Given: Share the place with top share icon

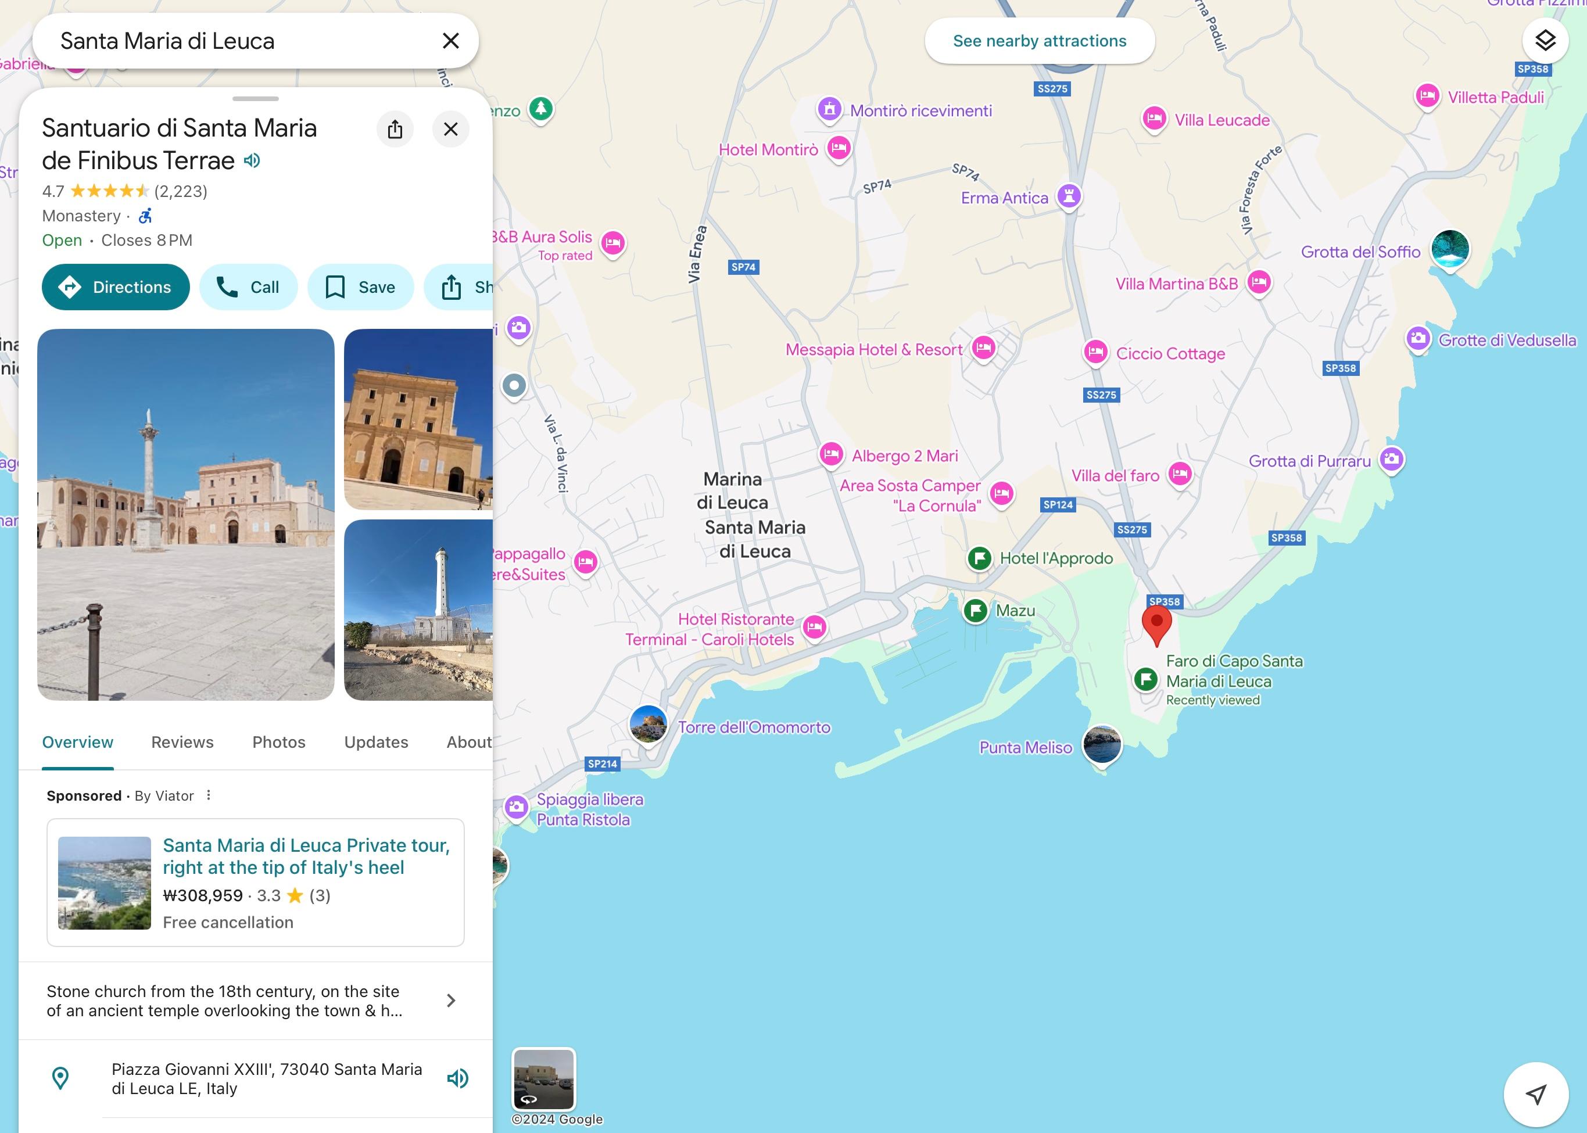Looking at the screenshot, I should (x=395, y=129).
